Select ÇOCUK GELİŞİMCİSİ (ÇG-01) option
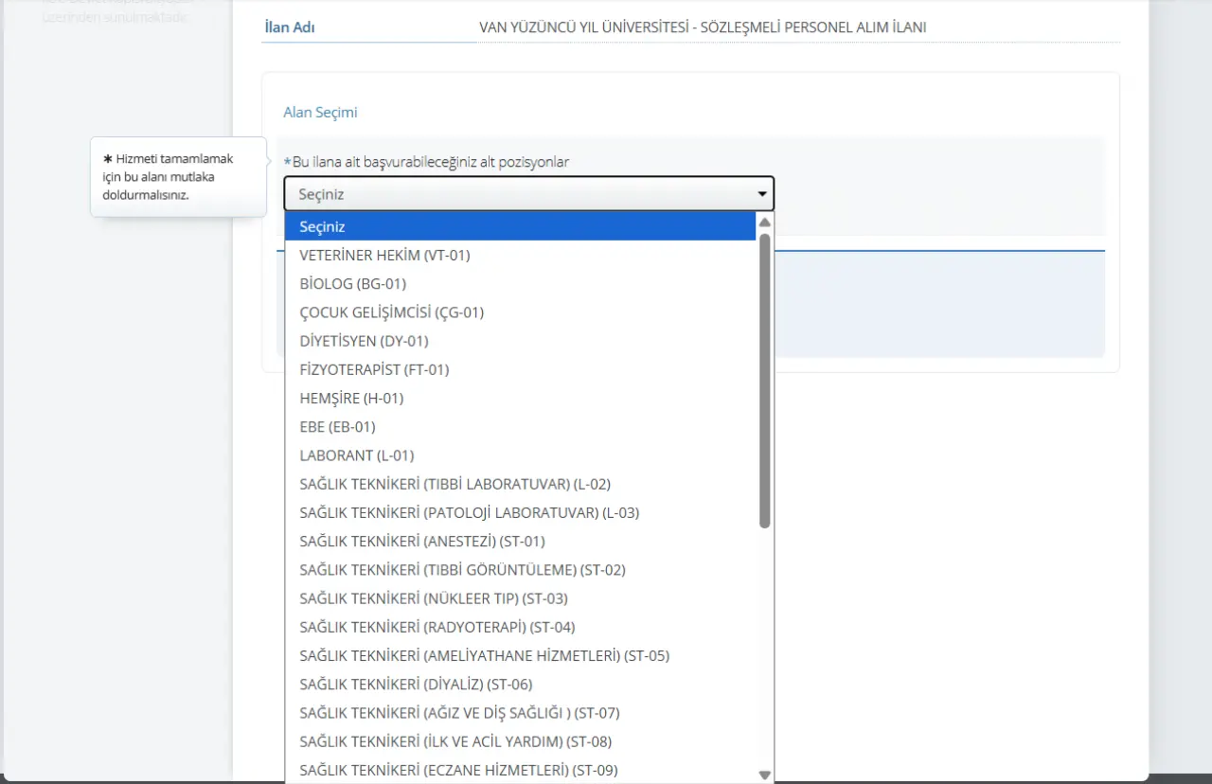The image size is (1212, 784). (x=391, y=312)
